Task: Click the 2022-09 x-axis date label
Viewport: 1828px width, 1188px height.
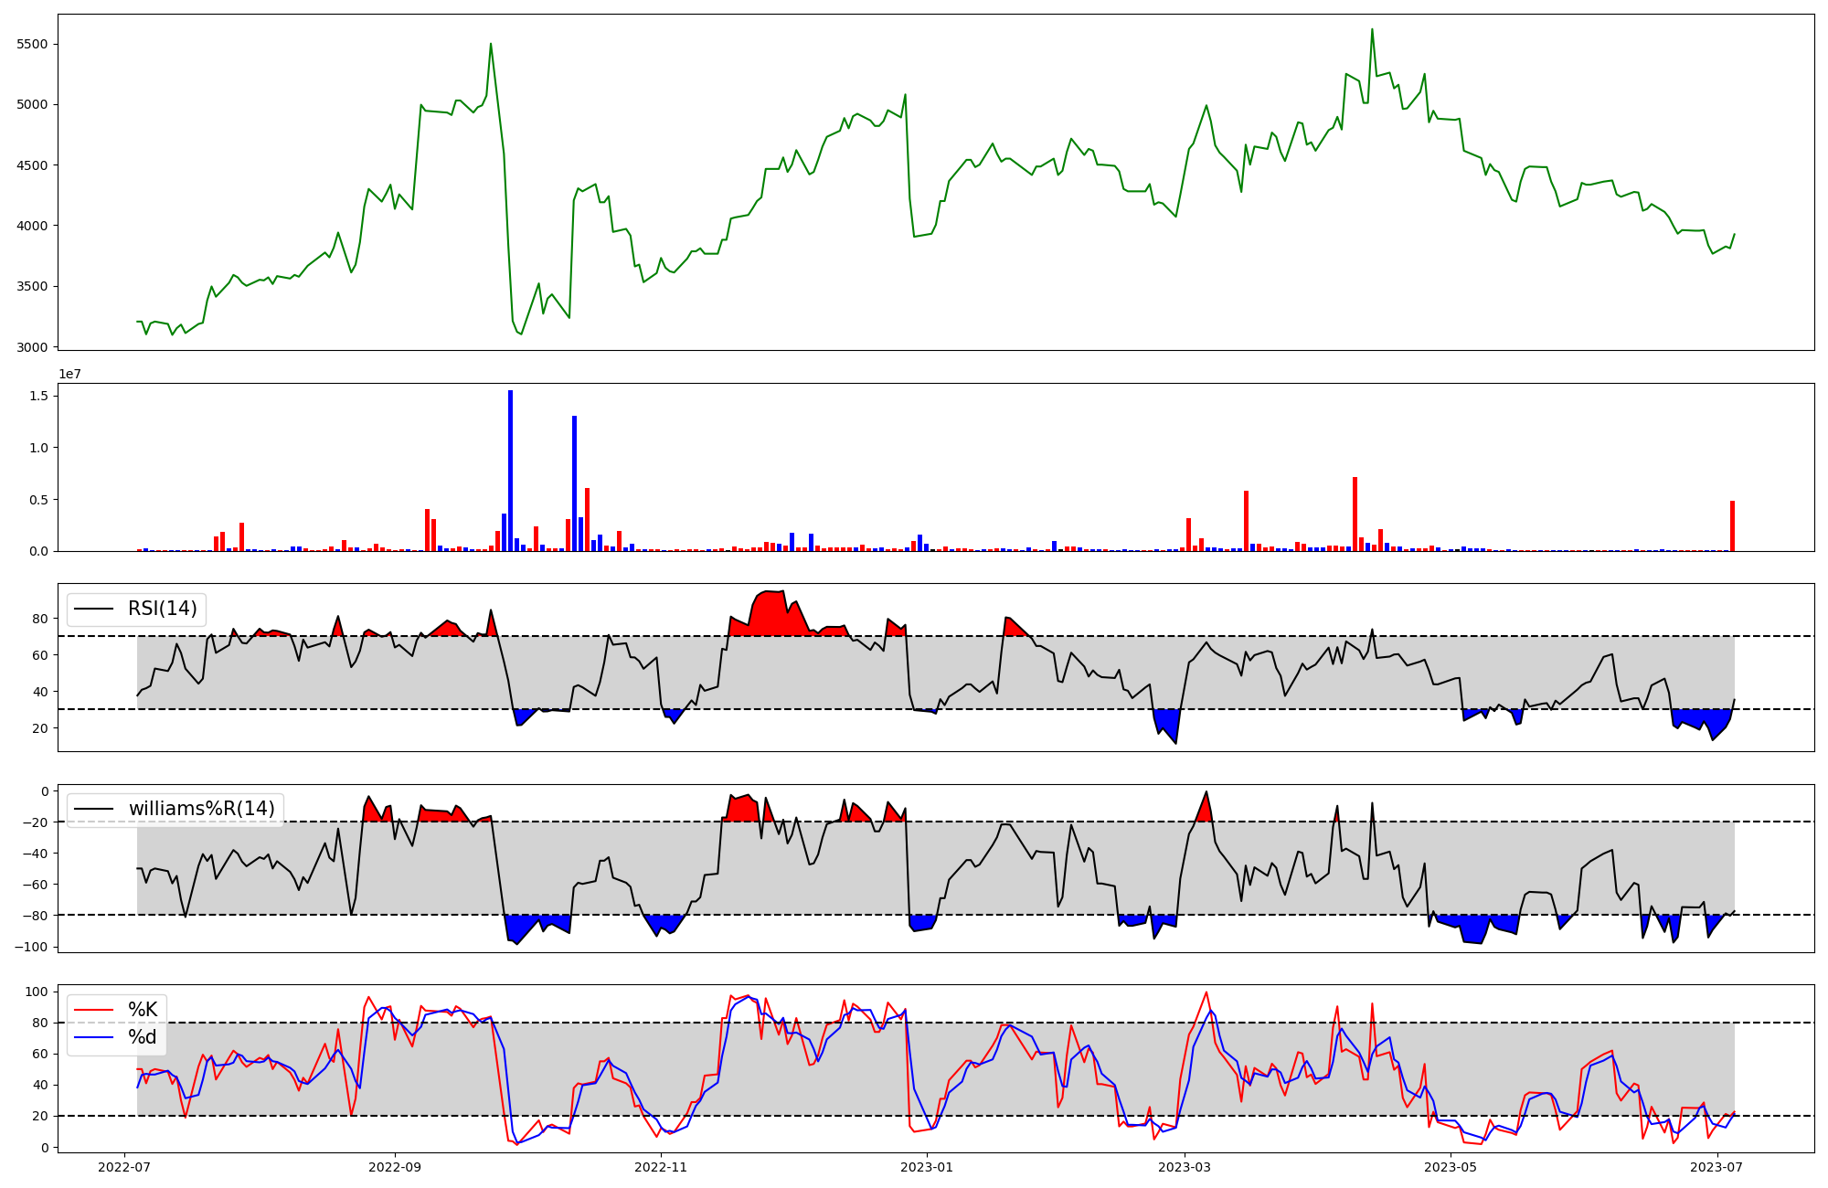Action: (395, 1167)
